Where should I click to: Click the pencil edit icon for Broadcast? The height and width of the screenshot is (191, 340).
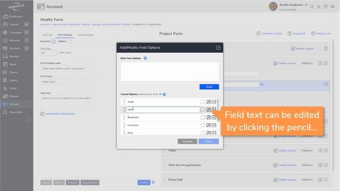[x=208, y=117]
